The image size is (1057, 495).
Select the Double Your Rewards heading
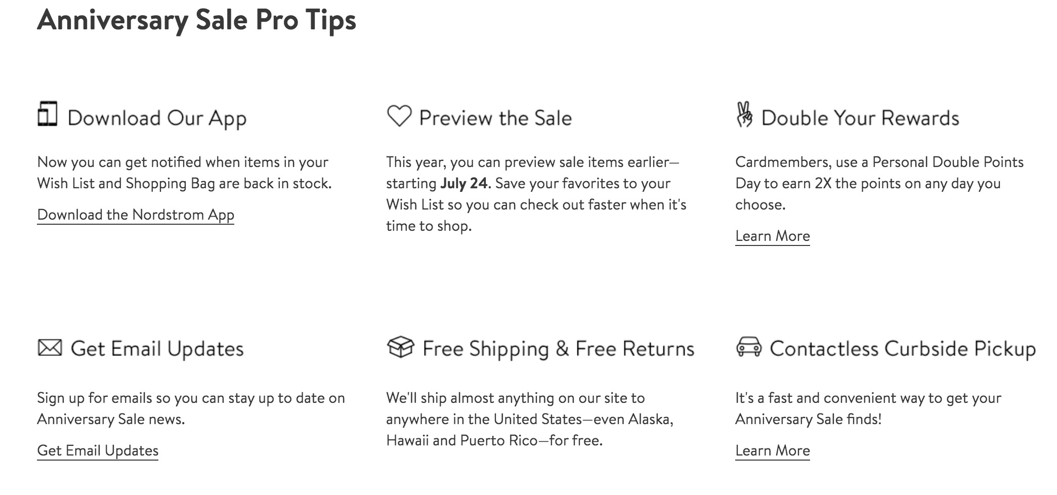tap(860, 118)
